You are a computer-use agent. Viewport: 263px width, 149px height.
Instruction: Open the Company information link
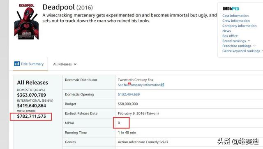point(239,26)
